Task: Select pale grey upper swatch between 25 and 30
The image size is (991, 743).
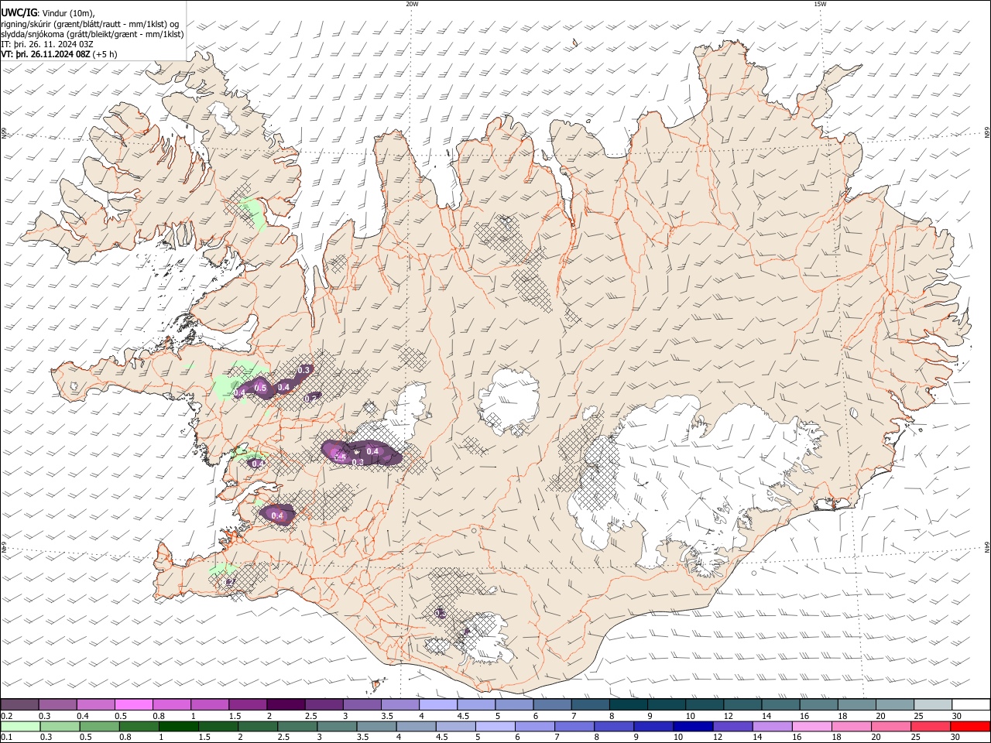Action: pyautogui.click(x=932, y=705)
